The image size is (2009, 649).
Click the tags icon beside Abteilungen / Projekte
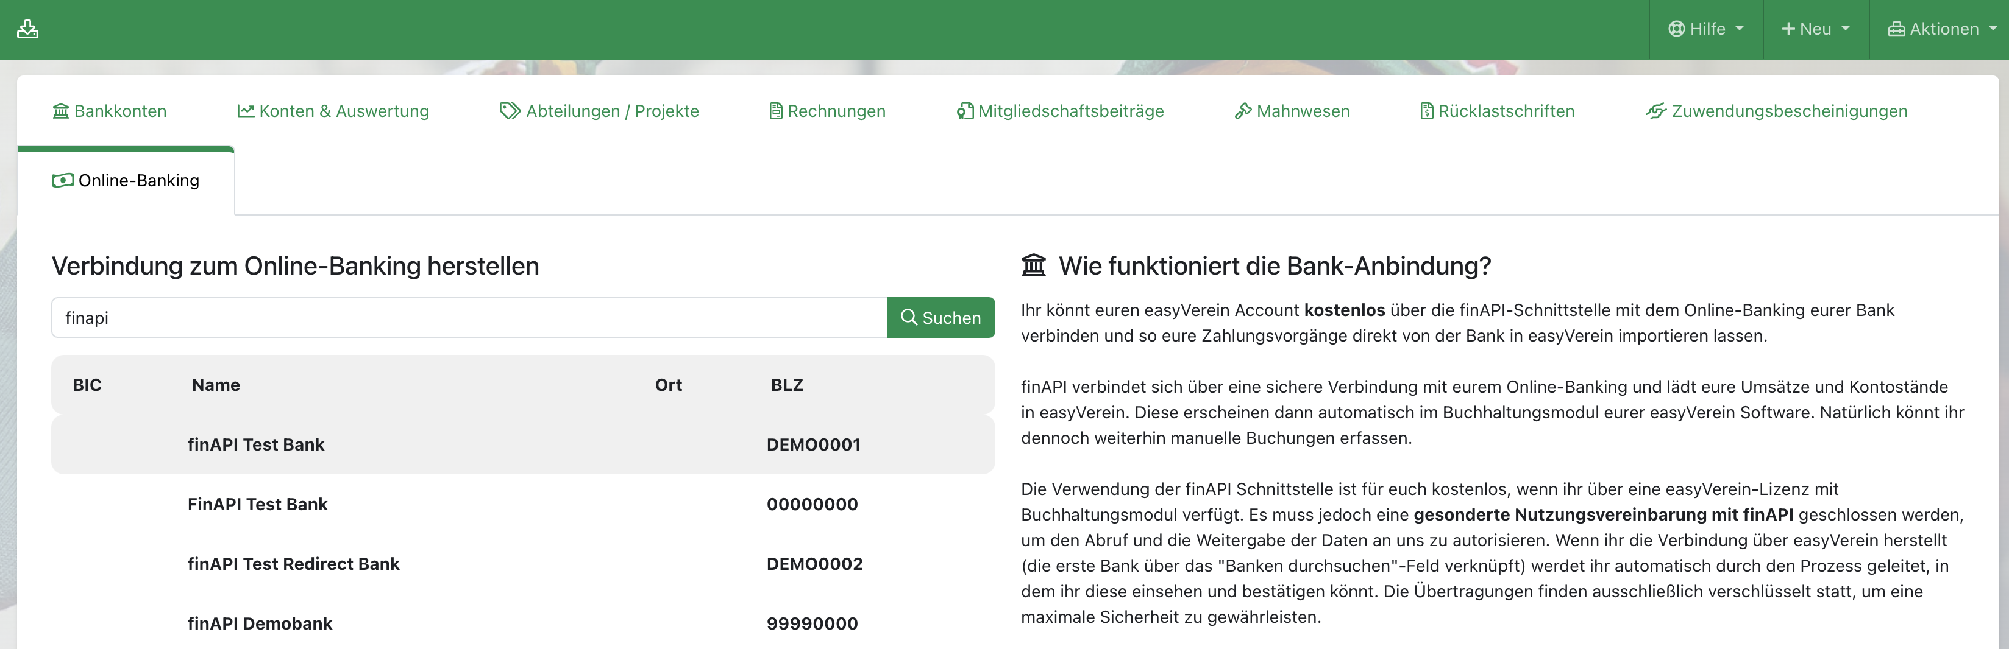click(510, 111)
